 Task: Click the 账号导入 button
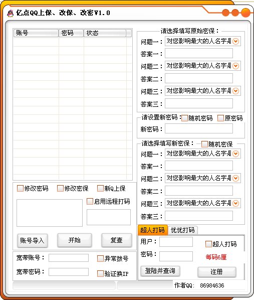(32, 241)
